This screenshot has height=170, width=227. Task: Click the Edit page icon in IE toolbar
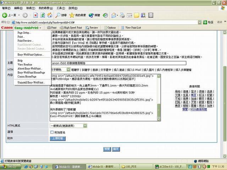tap(129, 15)
